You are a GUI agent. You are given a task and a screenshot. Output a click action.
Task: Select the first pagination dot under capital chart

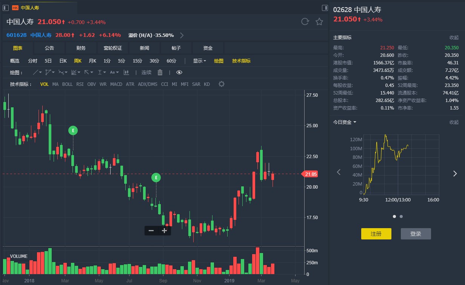tap(394, 216)
